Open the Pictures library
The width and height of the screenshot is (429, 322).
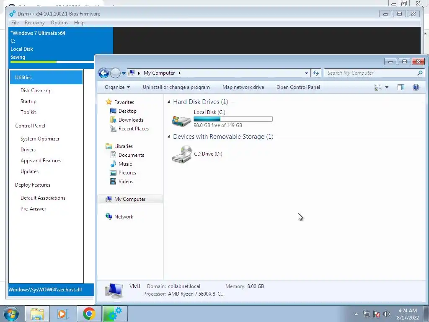(x=127, y=173)
